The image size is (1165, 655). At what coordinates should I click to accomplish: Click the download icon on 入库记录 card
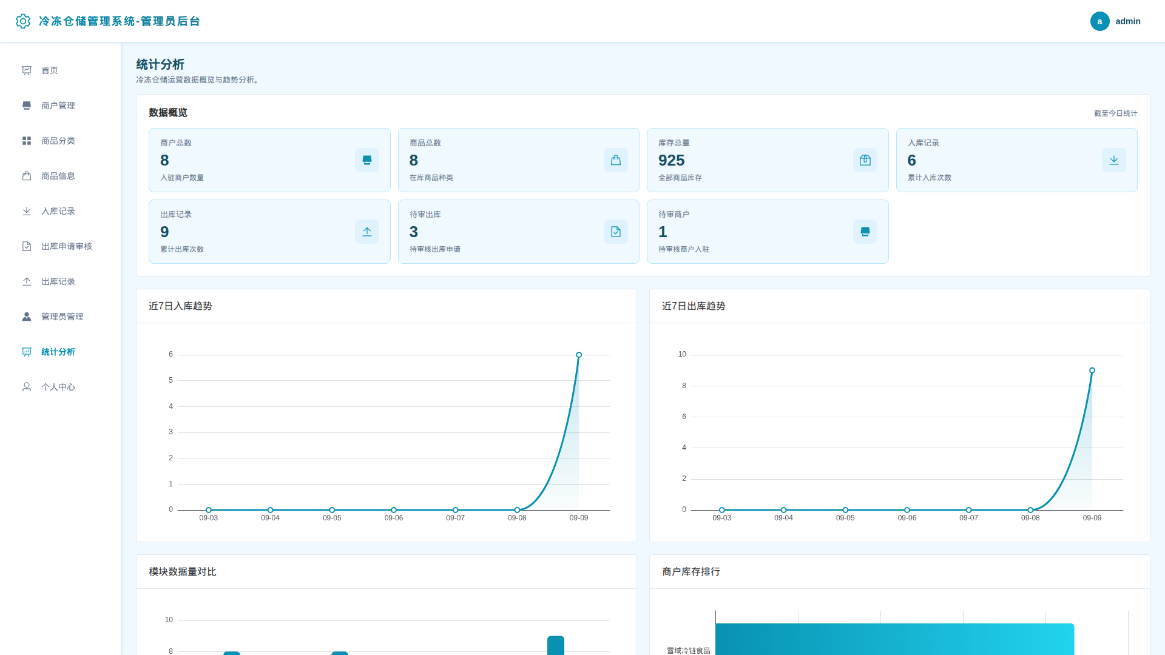click(x=1114, y=160)
